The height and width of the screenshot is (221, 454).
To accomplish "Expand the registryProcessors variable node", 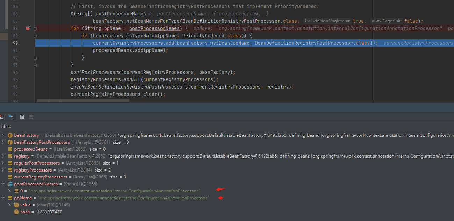I will click(3, 170).
